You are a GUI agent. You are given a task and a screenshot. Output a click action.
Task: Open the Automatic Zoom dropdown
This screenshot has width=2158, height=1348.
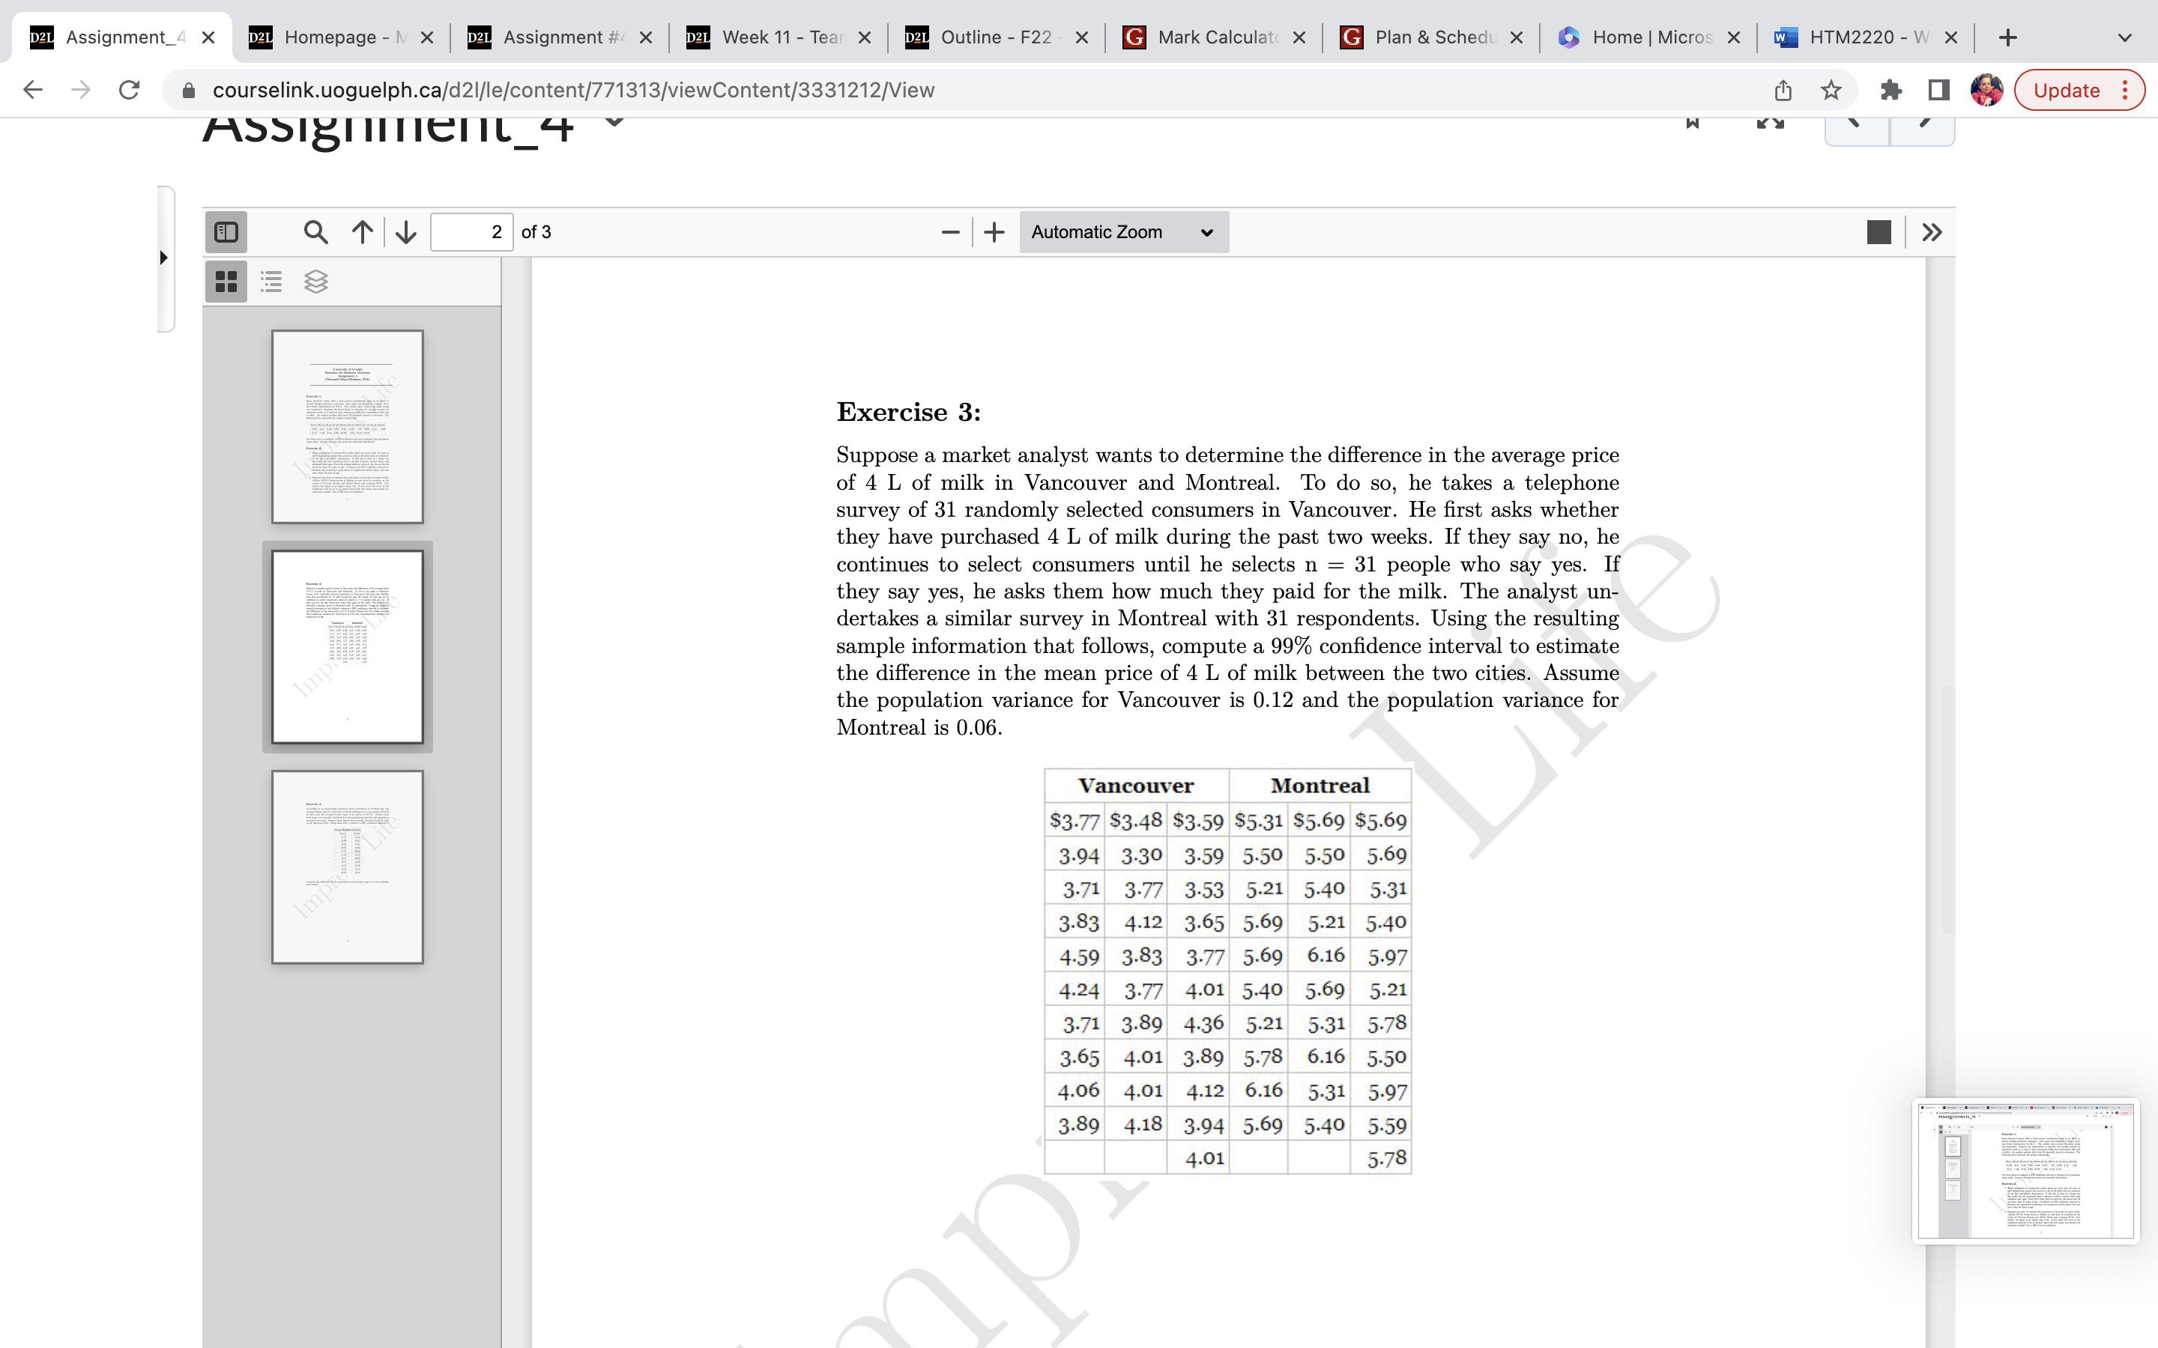(x=1122, y=232)
